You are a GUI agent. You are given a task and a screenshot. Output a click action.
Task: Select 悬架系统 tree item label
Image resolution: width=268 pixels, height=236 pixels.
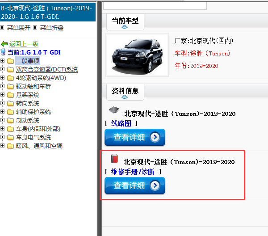[28, 95]
